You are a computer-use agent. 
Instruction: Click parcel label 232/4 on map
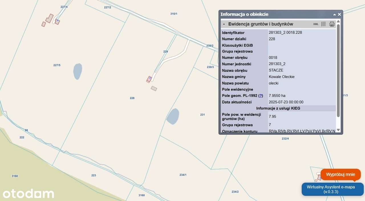[285, 138]
